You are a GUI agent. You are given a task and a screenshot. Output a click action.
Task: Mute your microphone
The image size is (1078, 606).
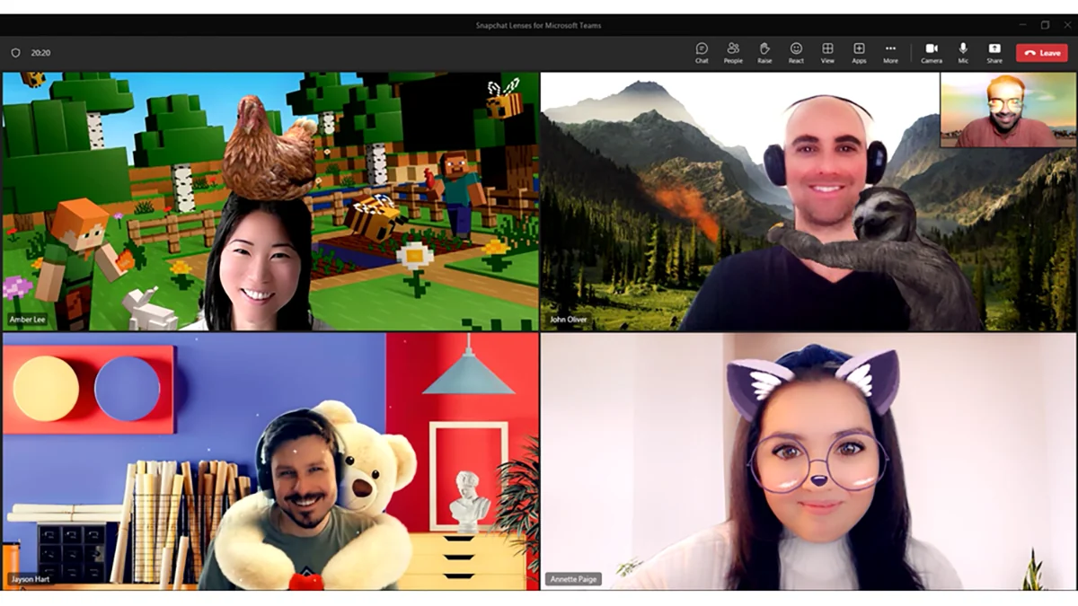coord(962,52)
